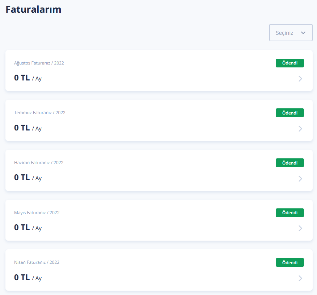Click Ödendi badge on Mayıs invoice
Image resolution: width=317 pixels, height=295 pixels.
point(290,213)
